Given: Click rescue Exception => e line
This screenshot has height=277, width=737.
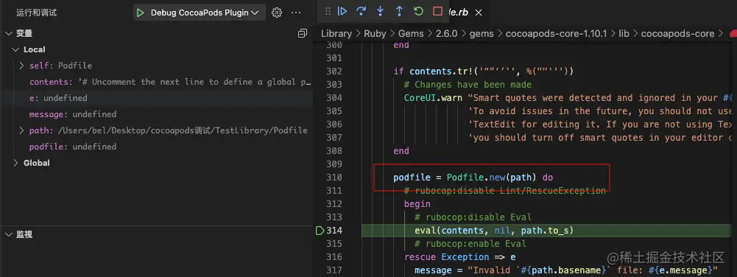Looking at the screenshot, I should coord(459,257).
